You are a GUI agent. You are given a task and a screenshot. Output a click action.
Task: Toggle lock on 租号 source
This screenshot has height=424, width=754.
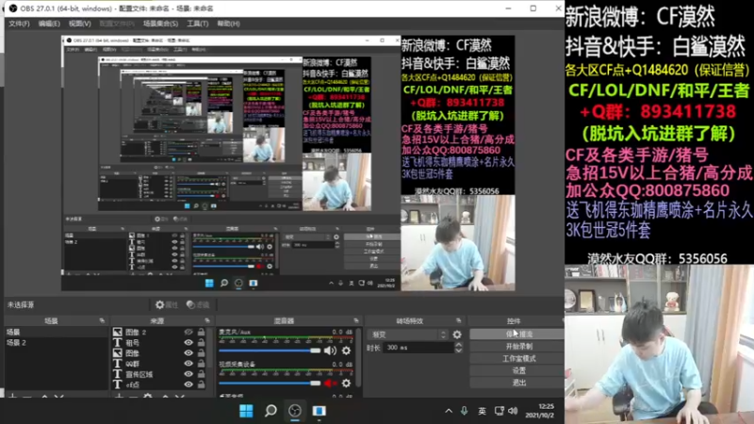(x=201, y=342)
